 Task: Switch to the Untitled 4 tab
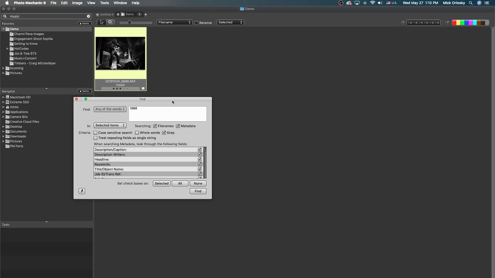click(107, 14)
